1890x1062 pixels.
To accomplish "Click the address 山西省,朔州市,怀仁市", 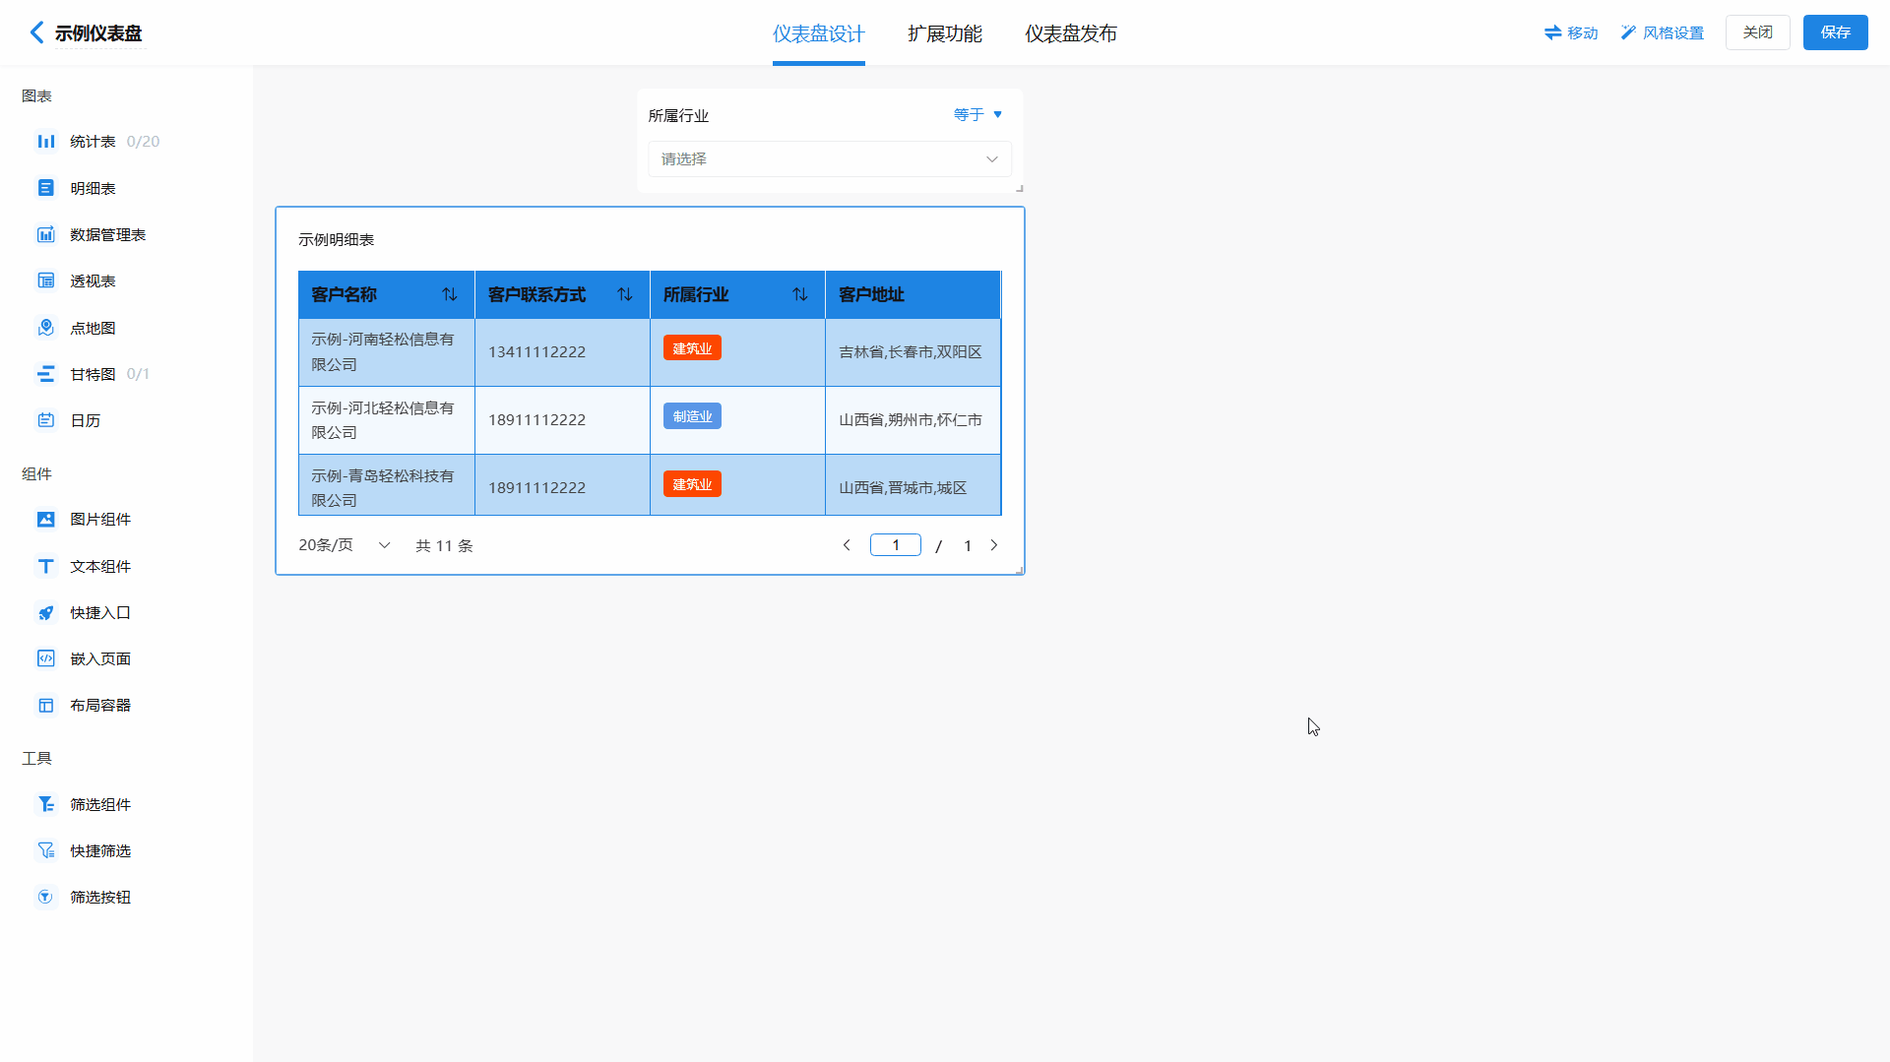I will [911, 420].
